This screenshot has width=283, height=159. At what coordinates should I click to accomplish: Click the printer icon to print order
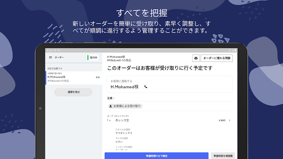196,58
